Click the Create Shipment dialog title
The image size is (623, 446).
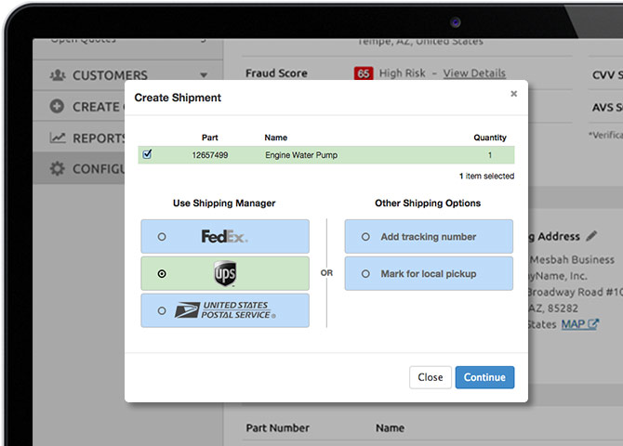click(178, 98)
